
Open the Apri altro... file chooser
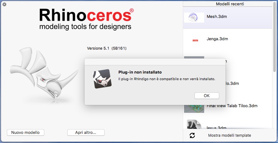(86, 132)
